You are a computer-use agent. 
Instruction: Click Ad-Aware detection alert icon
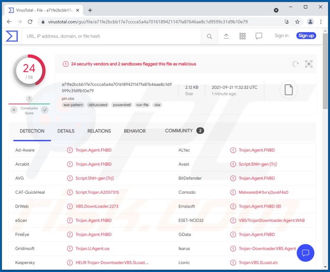pyautogui.click(x=70, y=150)
